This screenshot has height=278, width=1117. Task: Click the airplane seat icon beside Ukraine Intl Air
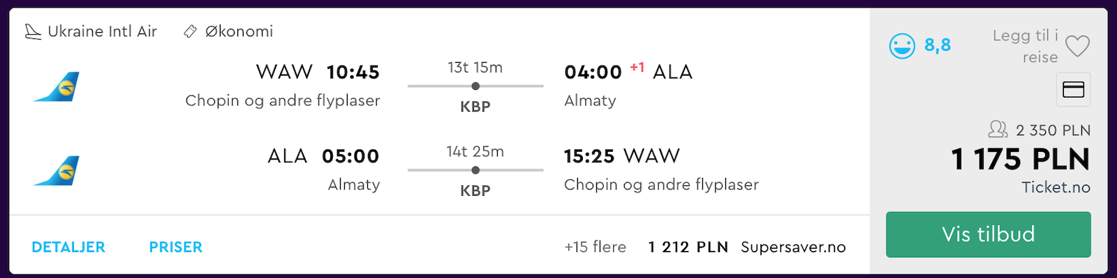33,31
